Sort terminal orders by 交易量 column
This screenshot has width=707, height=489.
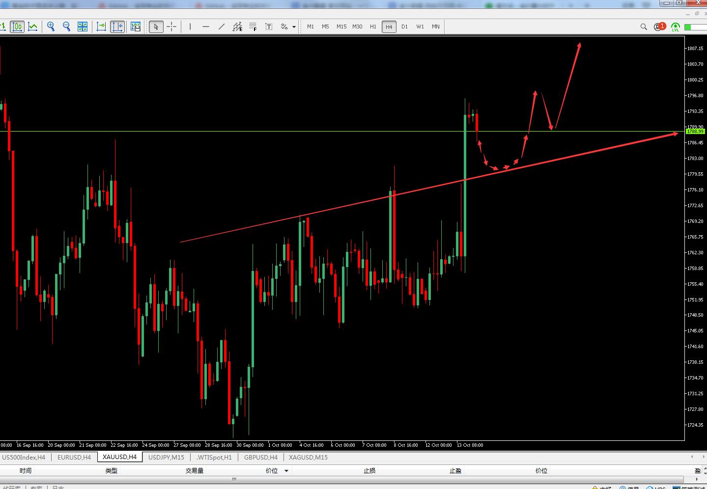pyautogui.click(x=195, y=471)
